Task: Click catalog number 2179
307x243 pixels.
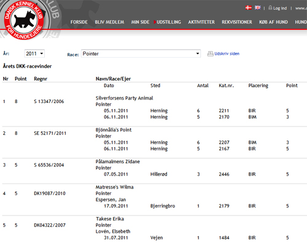Action: pyautogui.click(x=224, y=206)
